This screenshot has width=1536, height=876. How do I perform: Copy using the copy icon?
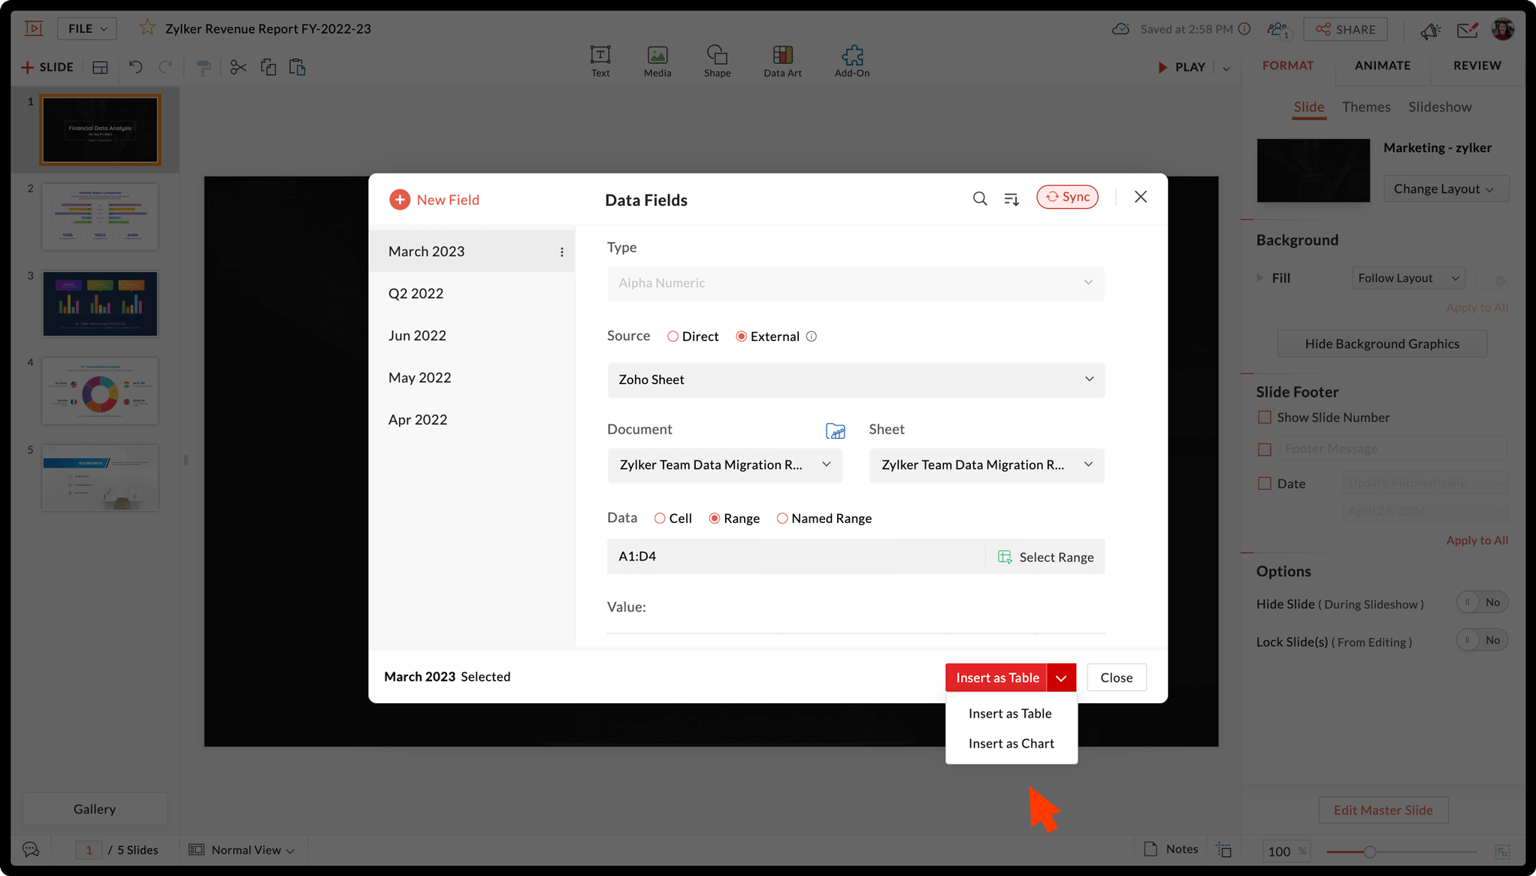(x=268, y=67)
